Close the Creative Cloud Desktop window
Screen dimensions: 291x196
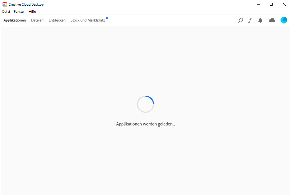[x=284, y=4]
